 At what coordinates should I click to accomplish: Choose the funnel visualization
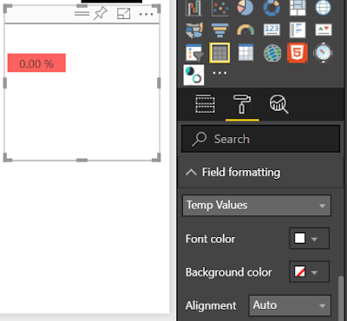pyautogui.click(x=219, y=30)
